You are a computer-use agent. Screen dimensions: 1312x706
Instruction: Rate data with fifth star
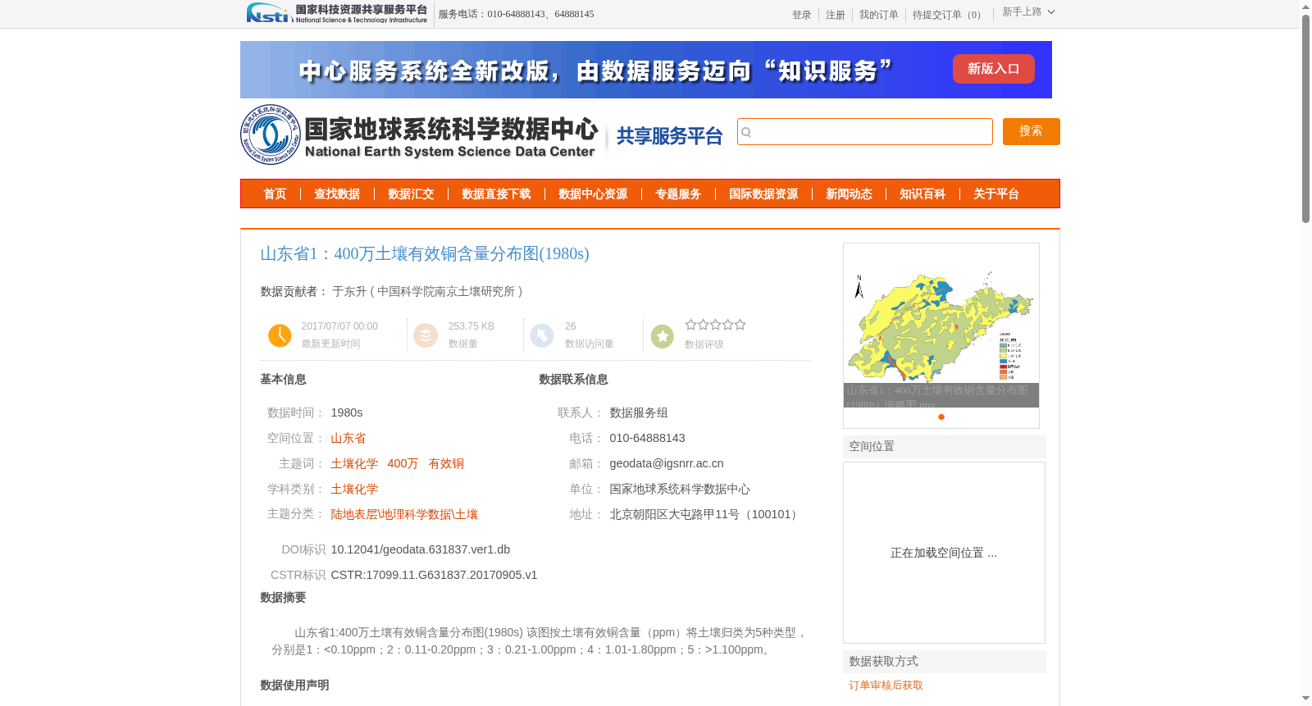[x=740, y=325]
